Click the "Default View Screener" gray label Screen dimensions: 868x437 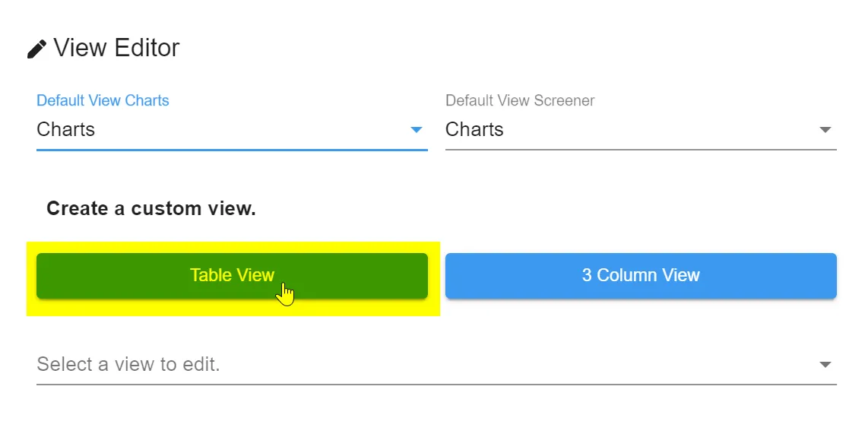coord(520,100)
